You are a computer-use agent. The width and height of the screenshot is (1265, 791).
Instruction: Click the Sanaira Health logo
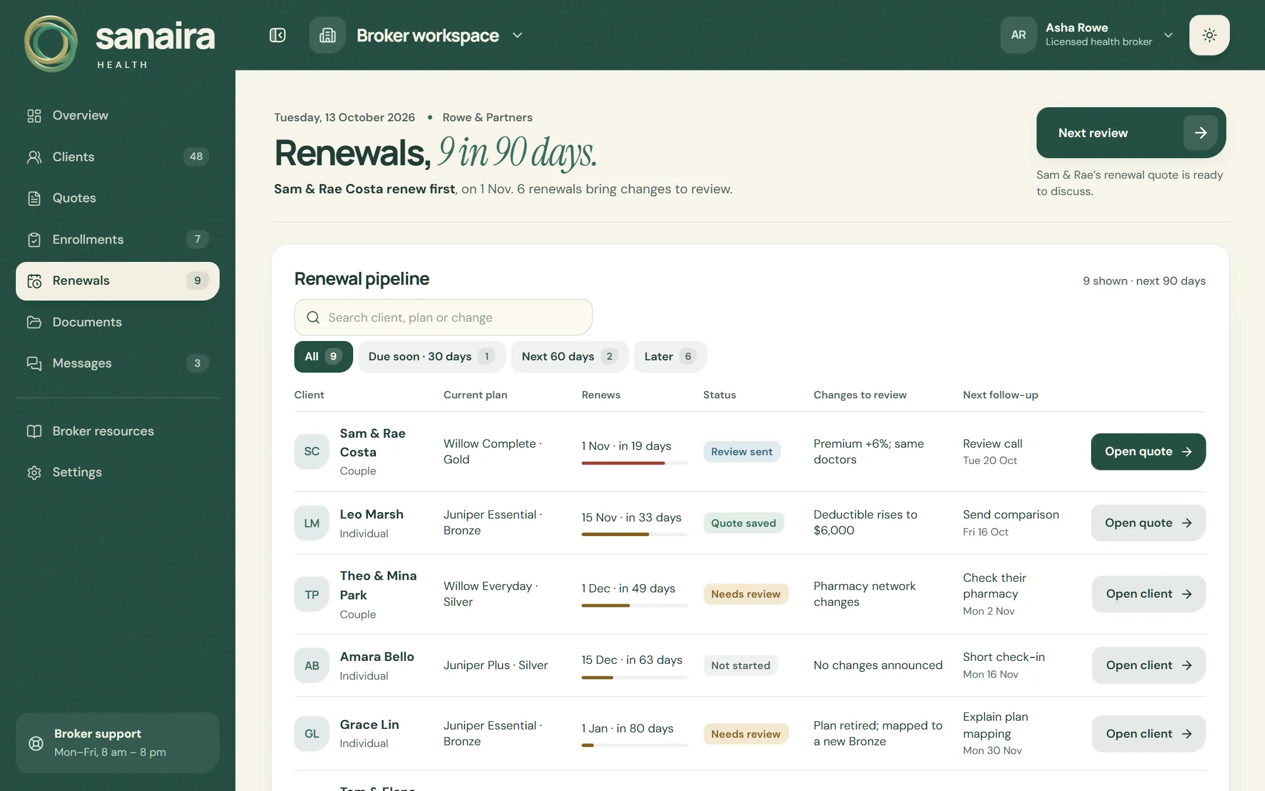point(119,44)
